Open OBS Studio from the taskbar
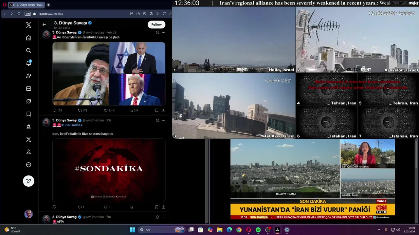 tap(268, 230)
